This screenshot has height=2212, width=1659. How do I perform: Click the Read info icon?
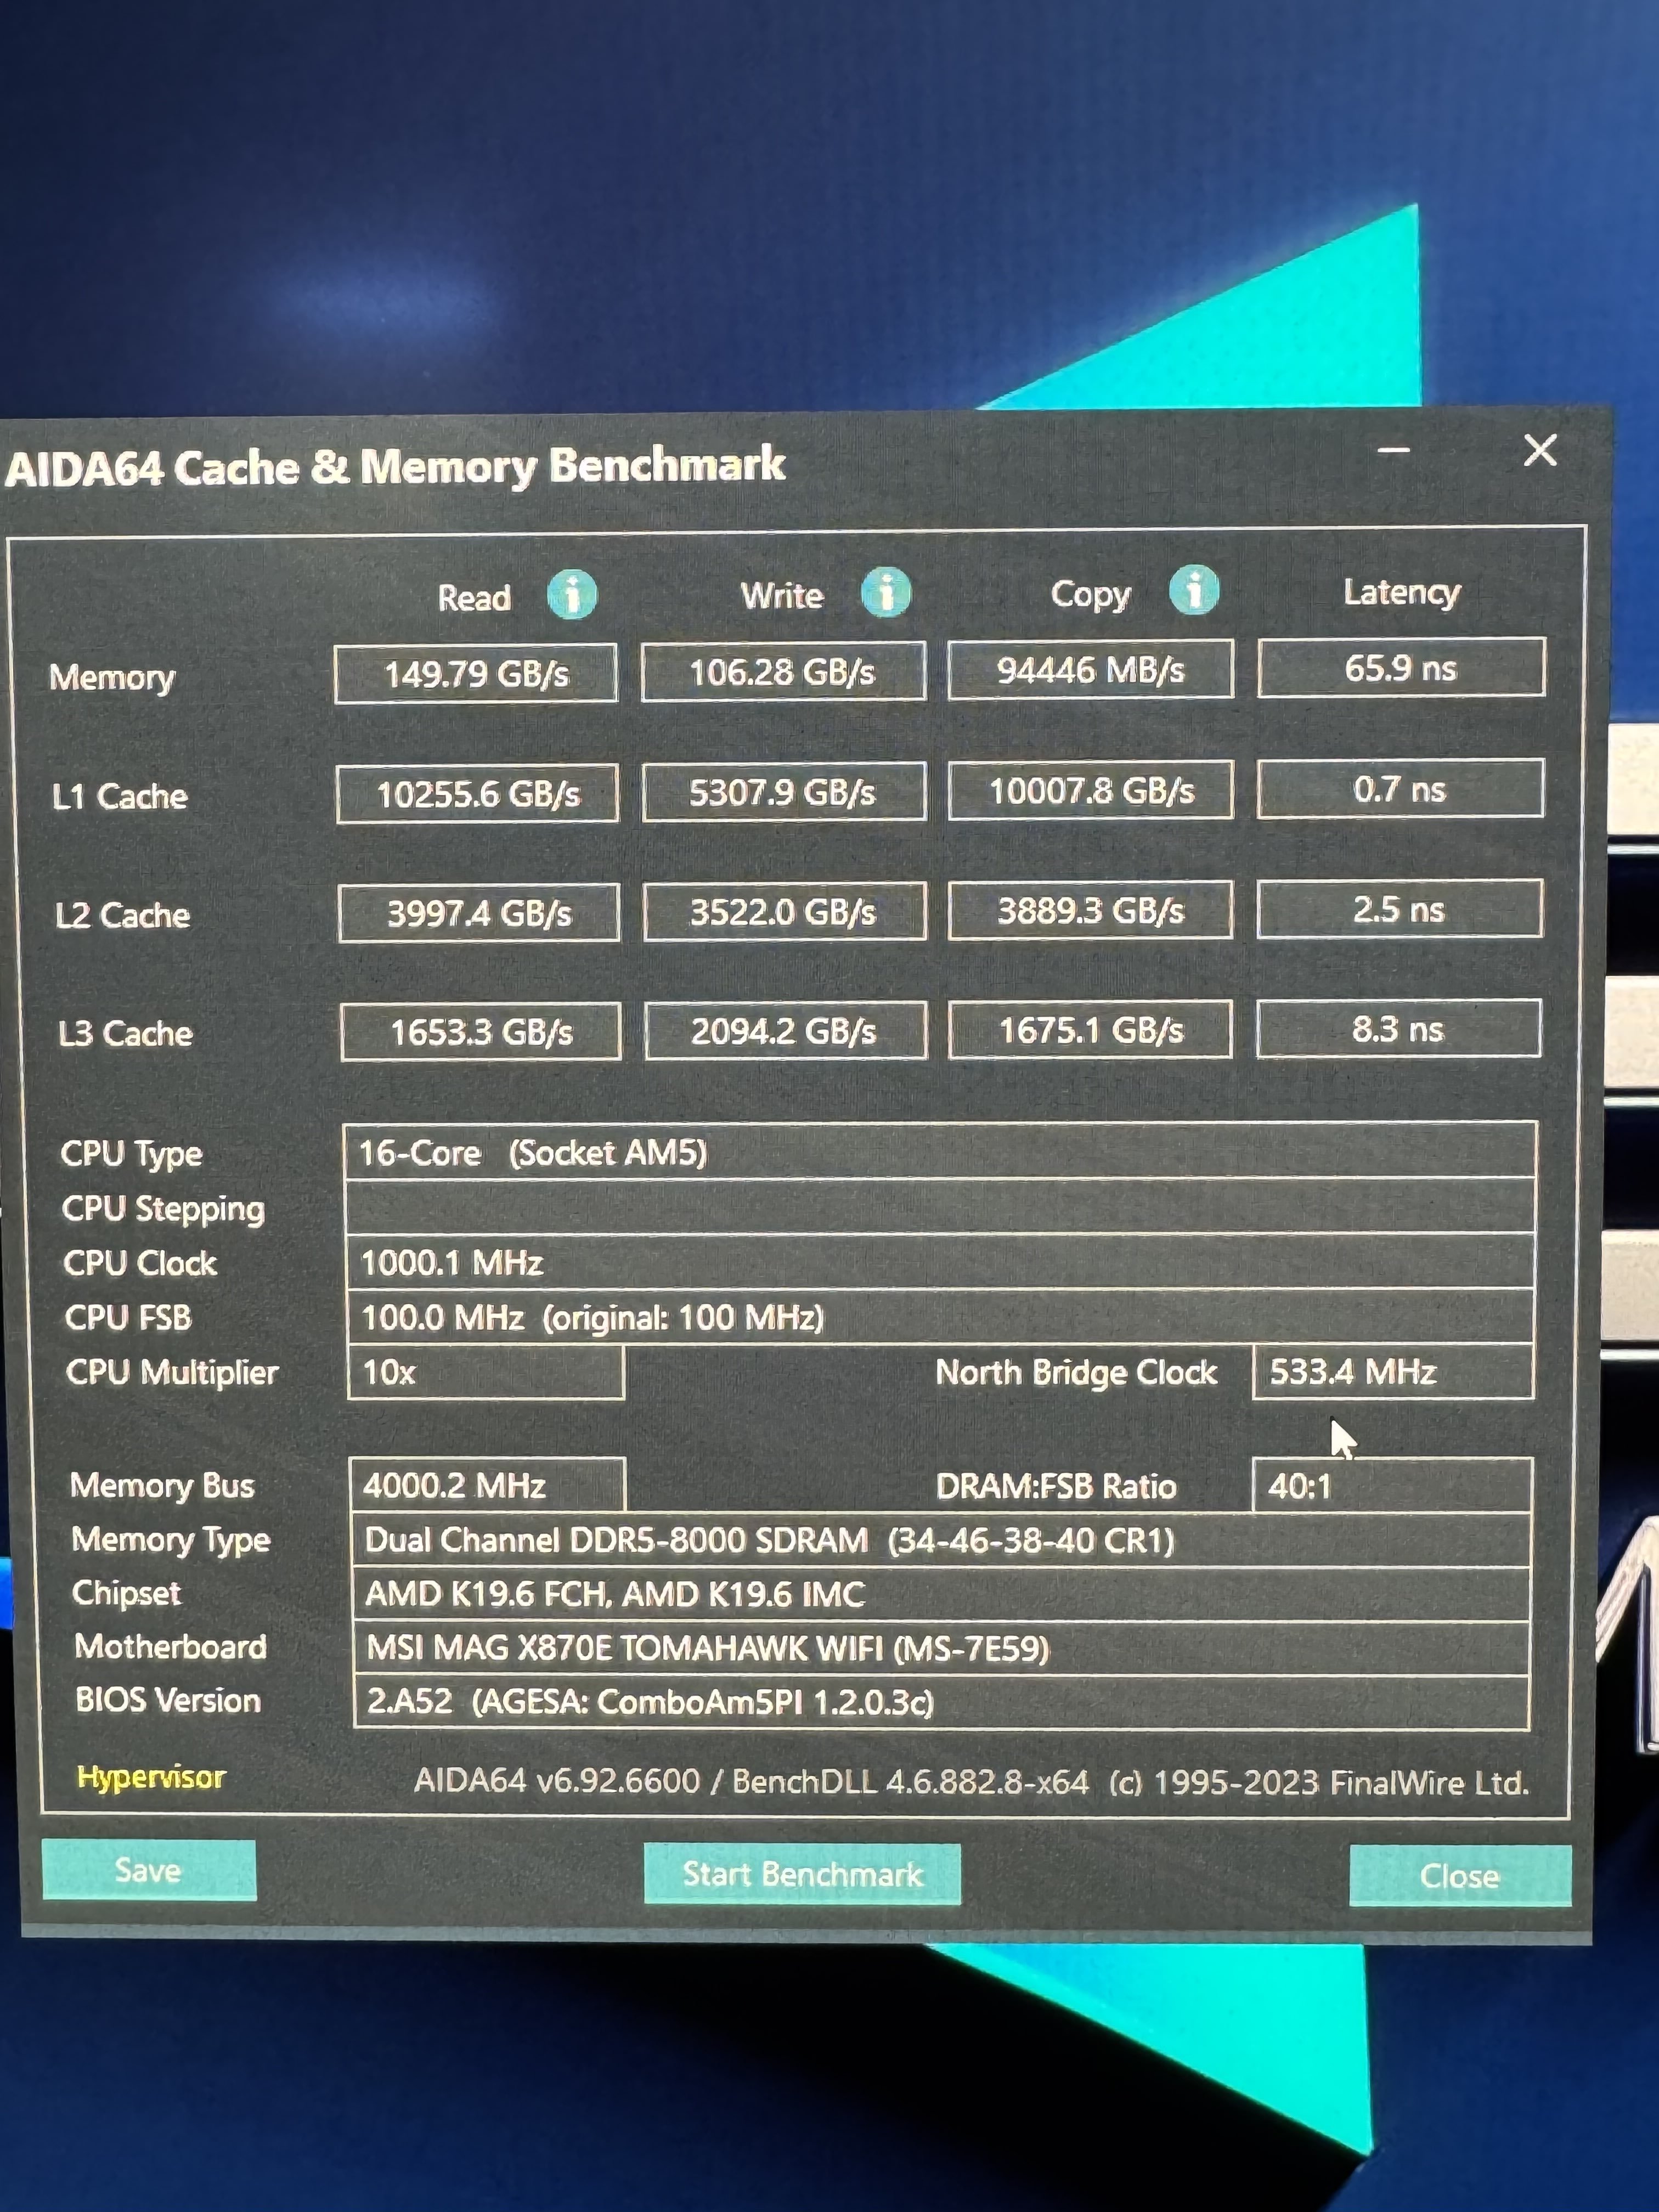tap(572, 595)
